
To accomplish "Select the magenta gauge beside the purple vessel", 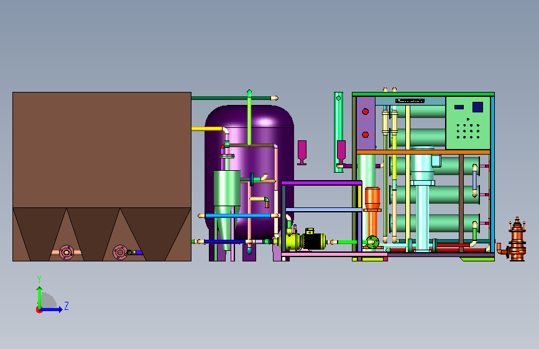I will (x=302, y=153).
